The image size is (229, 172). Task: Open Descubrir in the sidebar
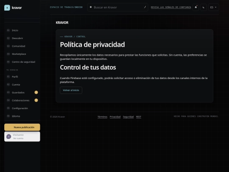tap(22, 38)
